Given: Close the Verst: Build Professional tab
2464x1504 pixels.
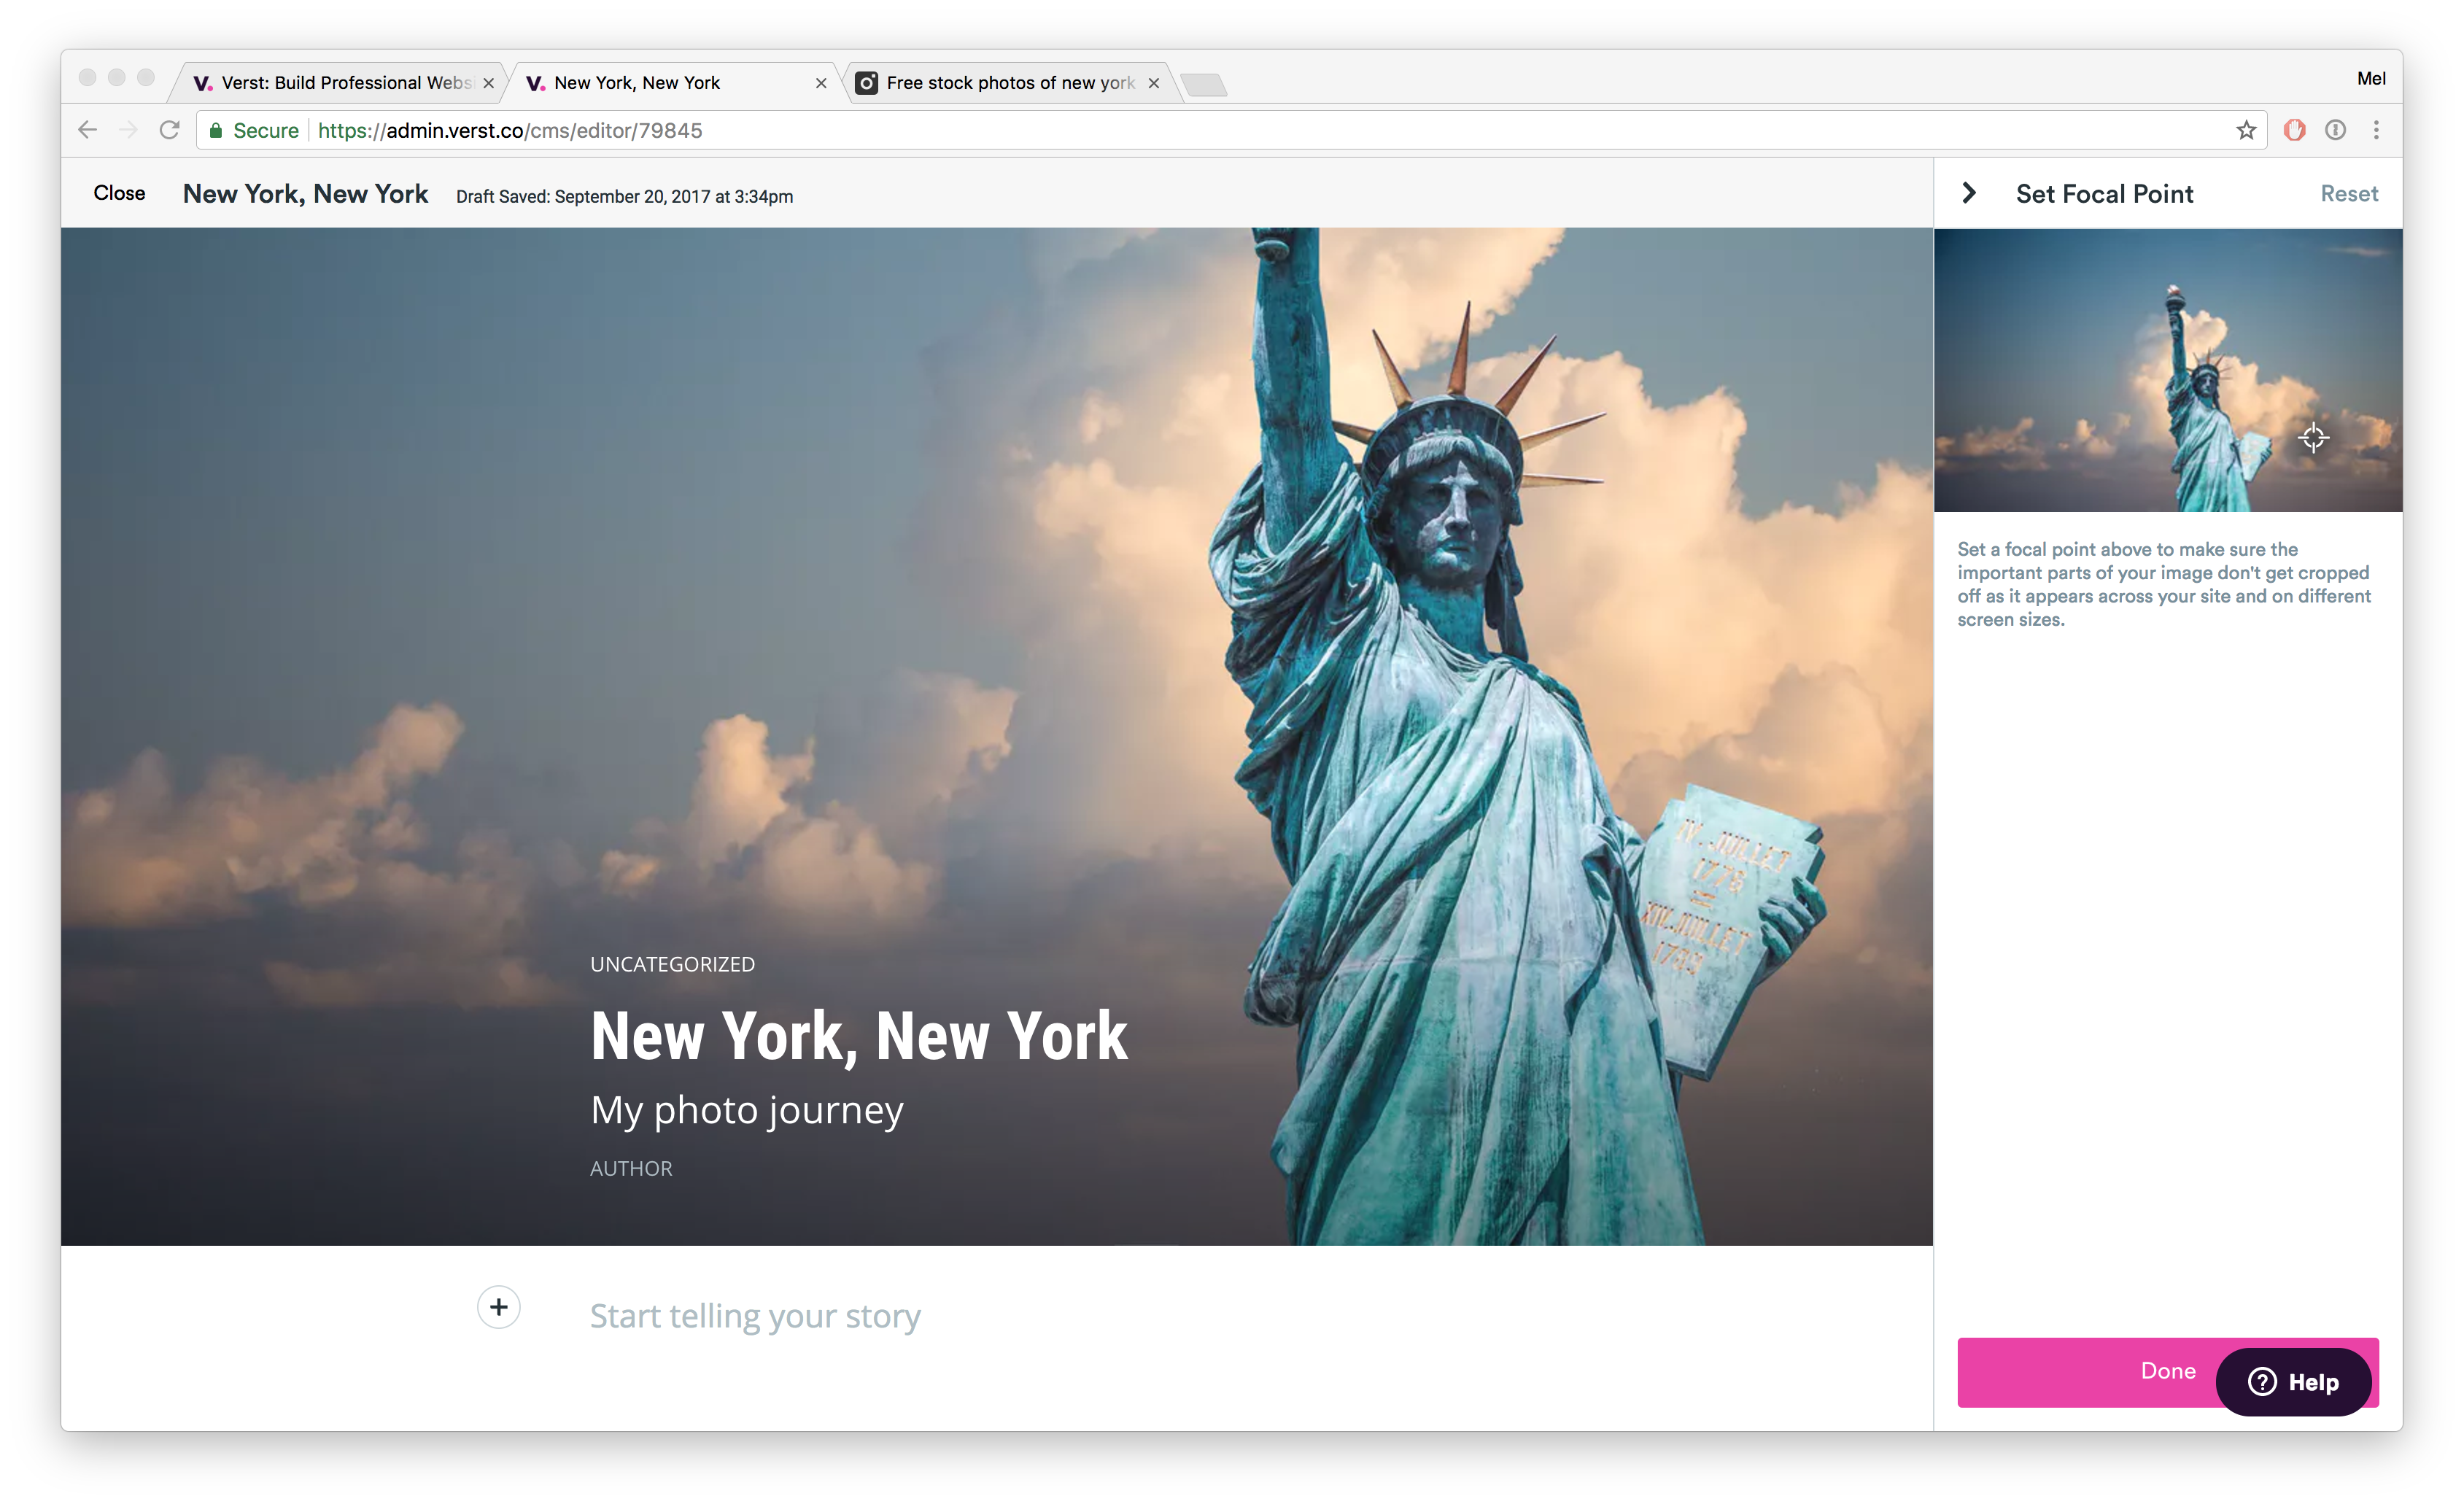Looking at the screenshot, I should 488,84.
